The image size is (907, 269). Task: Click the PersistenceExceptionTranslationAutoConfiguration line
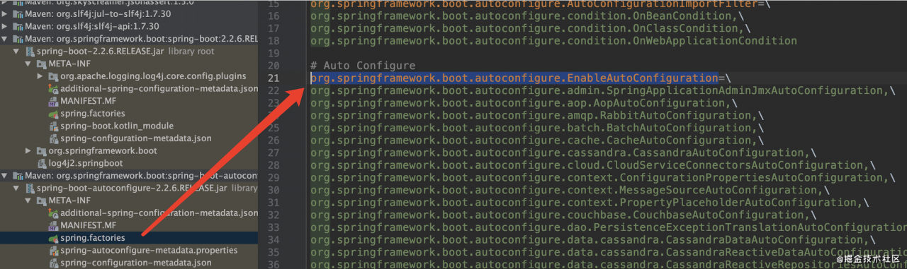608,227
